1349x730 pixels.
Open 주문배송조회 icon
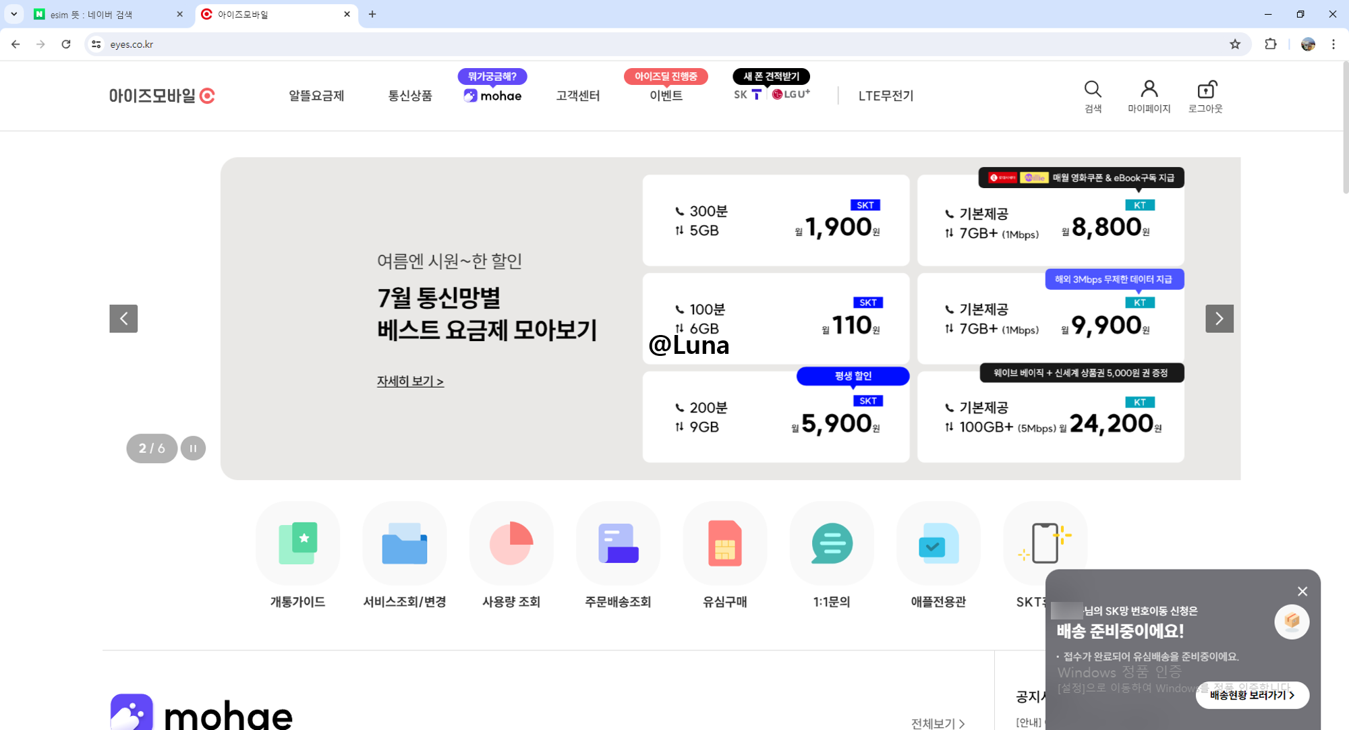pyautogui.click(x=618, y=543)
